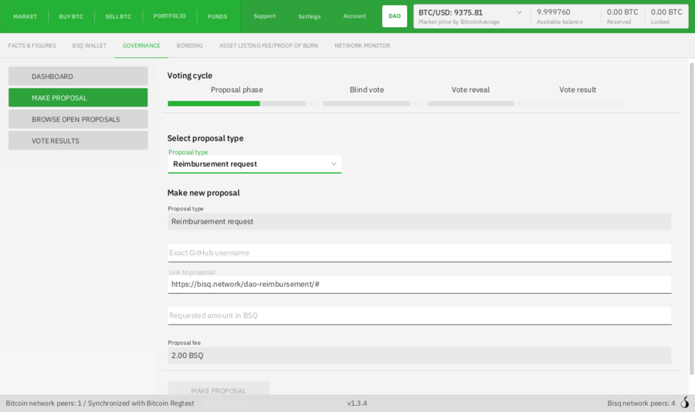Open the DAO section

click(394, 16)
